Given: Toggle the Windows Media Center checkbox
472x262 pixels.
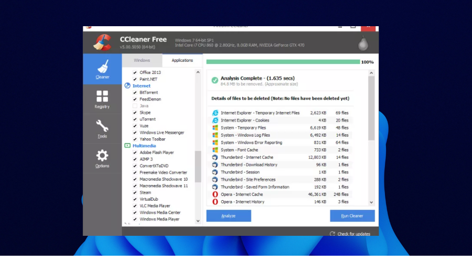Looking at the screenshot, I should click(x=135, y=212).
